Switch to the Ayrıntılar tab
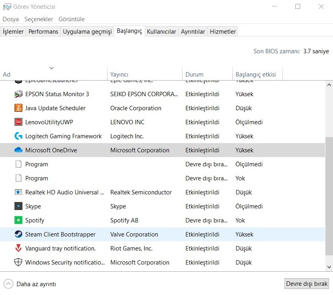The height and width of the screenshot is (295, 333). (193, 31)
